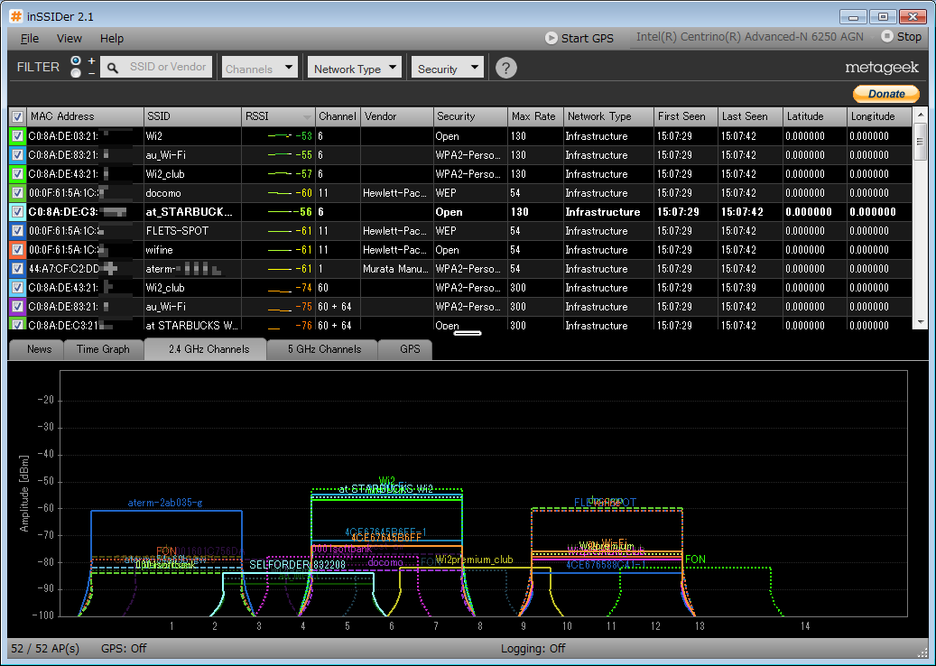
Task: Toggle the select-all checkbox in table header
Action: point(17,116)
